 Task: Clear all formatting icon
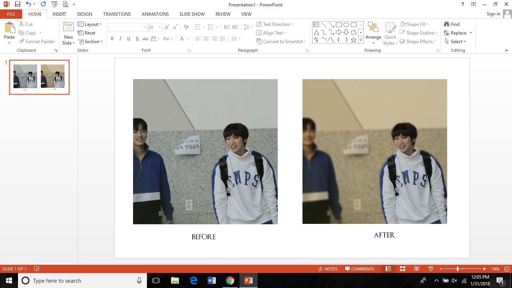click(x=186, y=27)
